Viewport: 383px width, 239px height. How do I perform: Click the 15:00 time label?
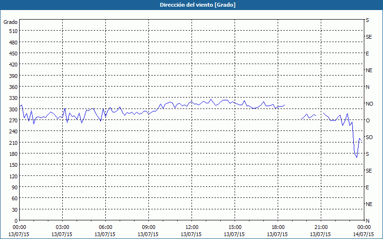point(235,228)
